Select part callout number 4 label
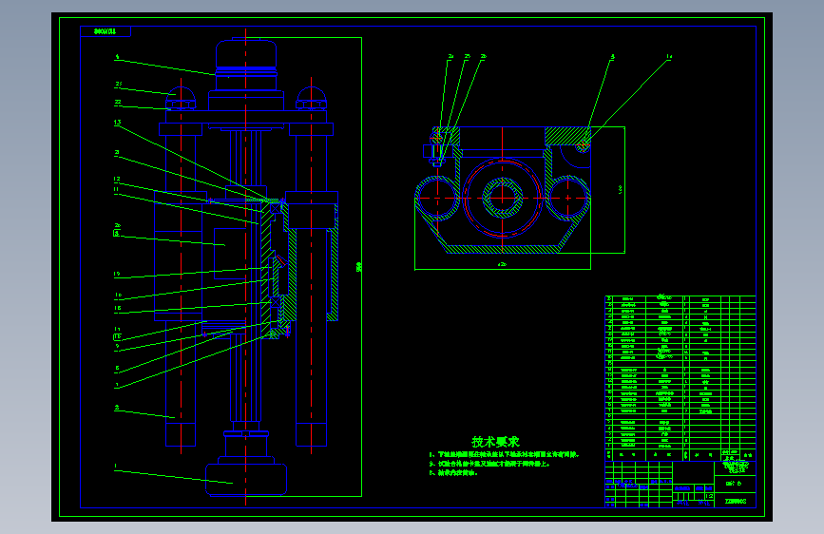The width and height of the screenshot is (824, 534). pos(117,57)
